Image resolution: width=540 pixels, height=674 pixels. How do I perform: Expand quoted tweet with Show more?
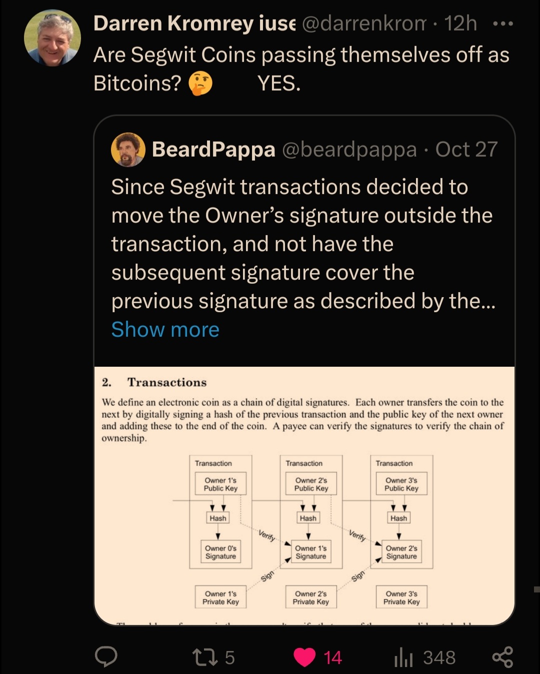[165, 329]
